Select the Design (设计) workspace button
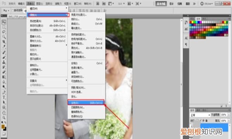This screenshot has height=139, width=232. coord(171,4)
